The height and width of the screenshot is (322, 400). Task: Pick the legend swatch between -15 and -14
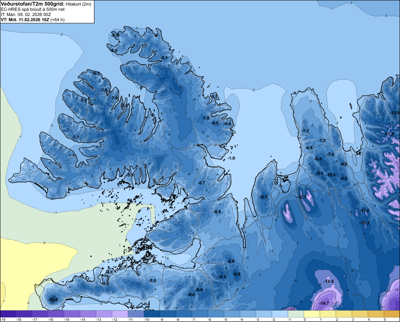tap(72, 314)
